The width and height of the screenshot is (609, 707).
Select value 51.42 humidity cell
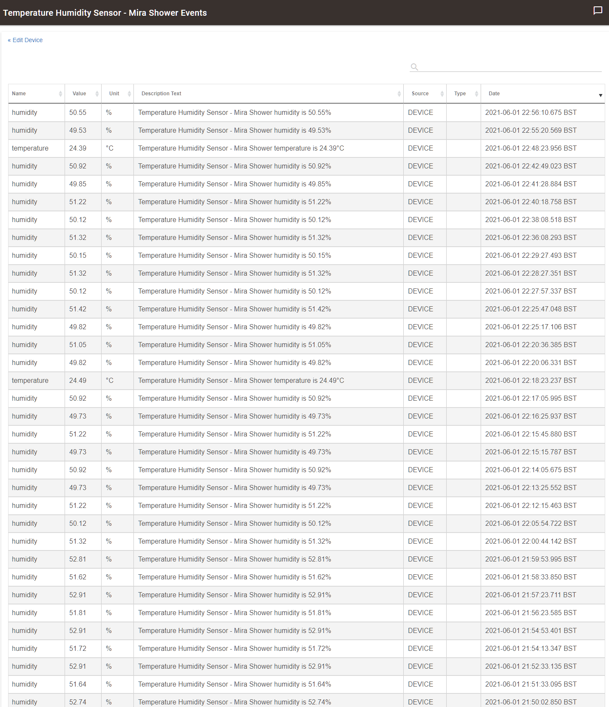coord(78,309)
